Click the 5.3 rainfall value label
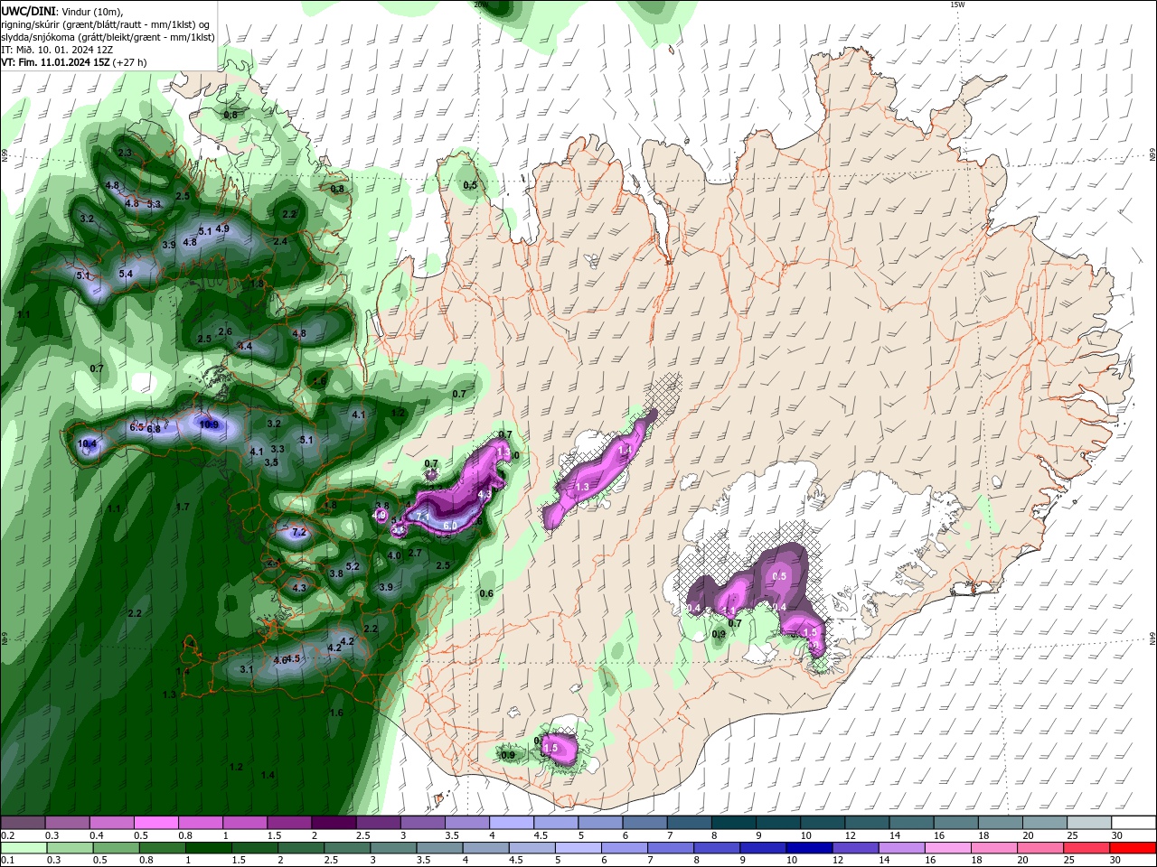1157x867 pixels. (154, 204)
